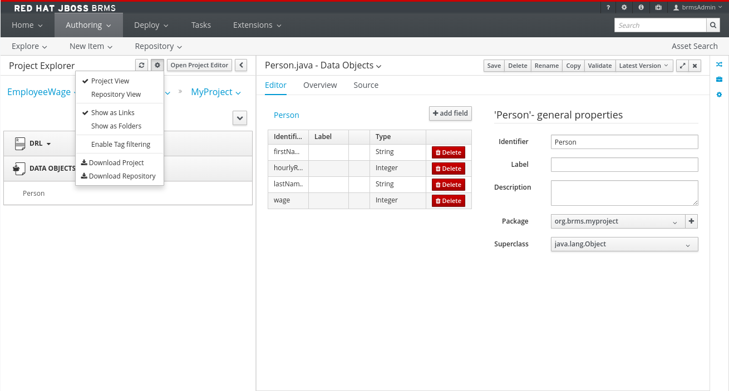Image resolution: width=729 pixels, height=391 pixels.
Task: Close the Person.java editor
Action: pyautogui.click(x=695, y=66)
